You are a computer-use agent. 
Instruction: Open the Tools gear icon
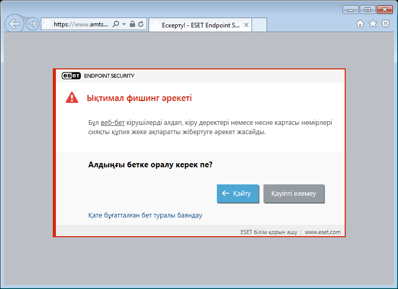(386, 23)
